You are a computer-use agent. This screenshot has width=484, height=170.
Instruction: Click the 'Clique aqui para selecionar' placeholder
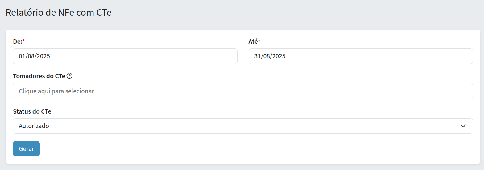pyautogui.click(x=56, y=91)
